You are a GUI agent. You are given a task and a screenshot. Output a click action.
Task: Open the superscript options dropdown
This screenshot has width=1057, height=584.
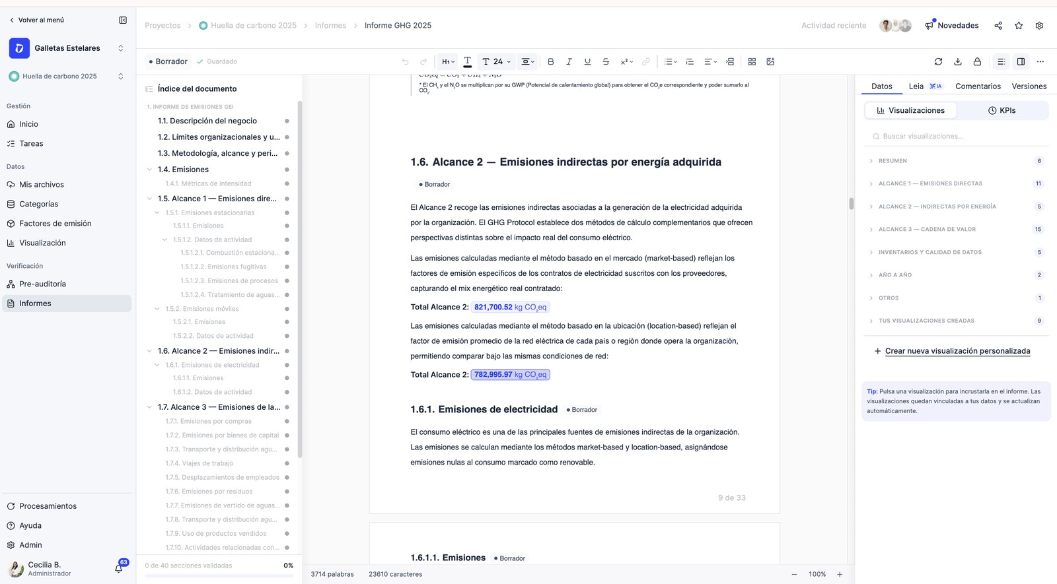coord(626,61)
